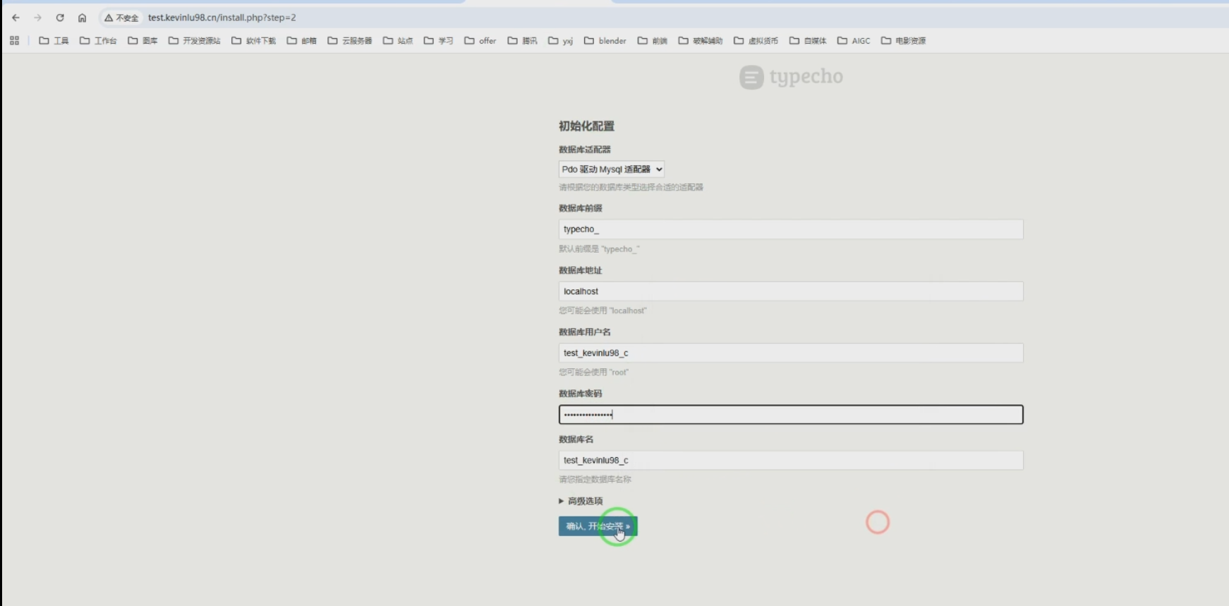Click the typecho logo
The height and width of the screenshot is (606, 1229).
[791, 77]
